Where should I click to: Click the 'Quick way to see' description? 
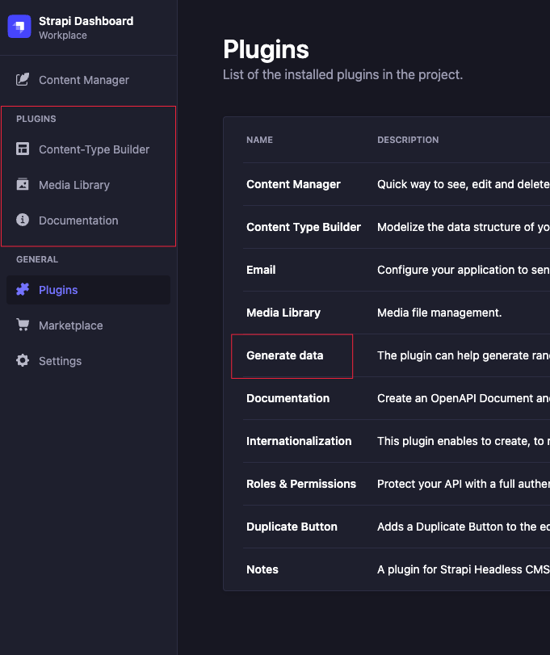point(464,184)
